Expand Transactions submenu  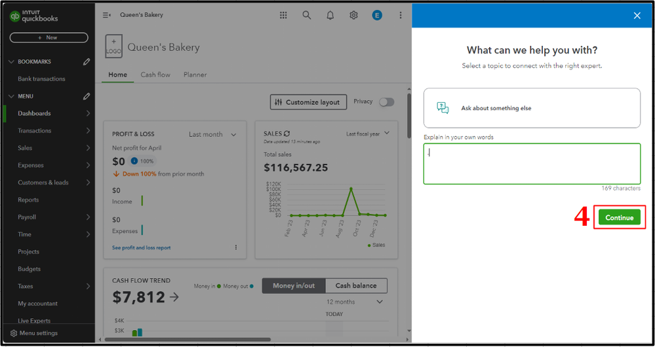pos(88,130)
